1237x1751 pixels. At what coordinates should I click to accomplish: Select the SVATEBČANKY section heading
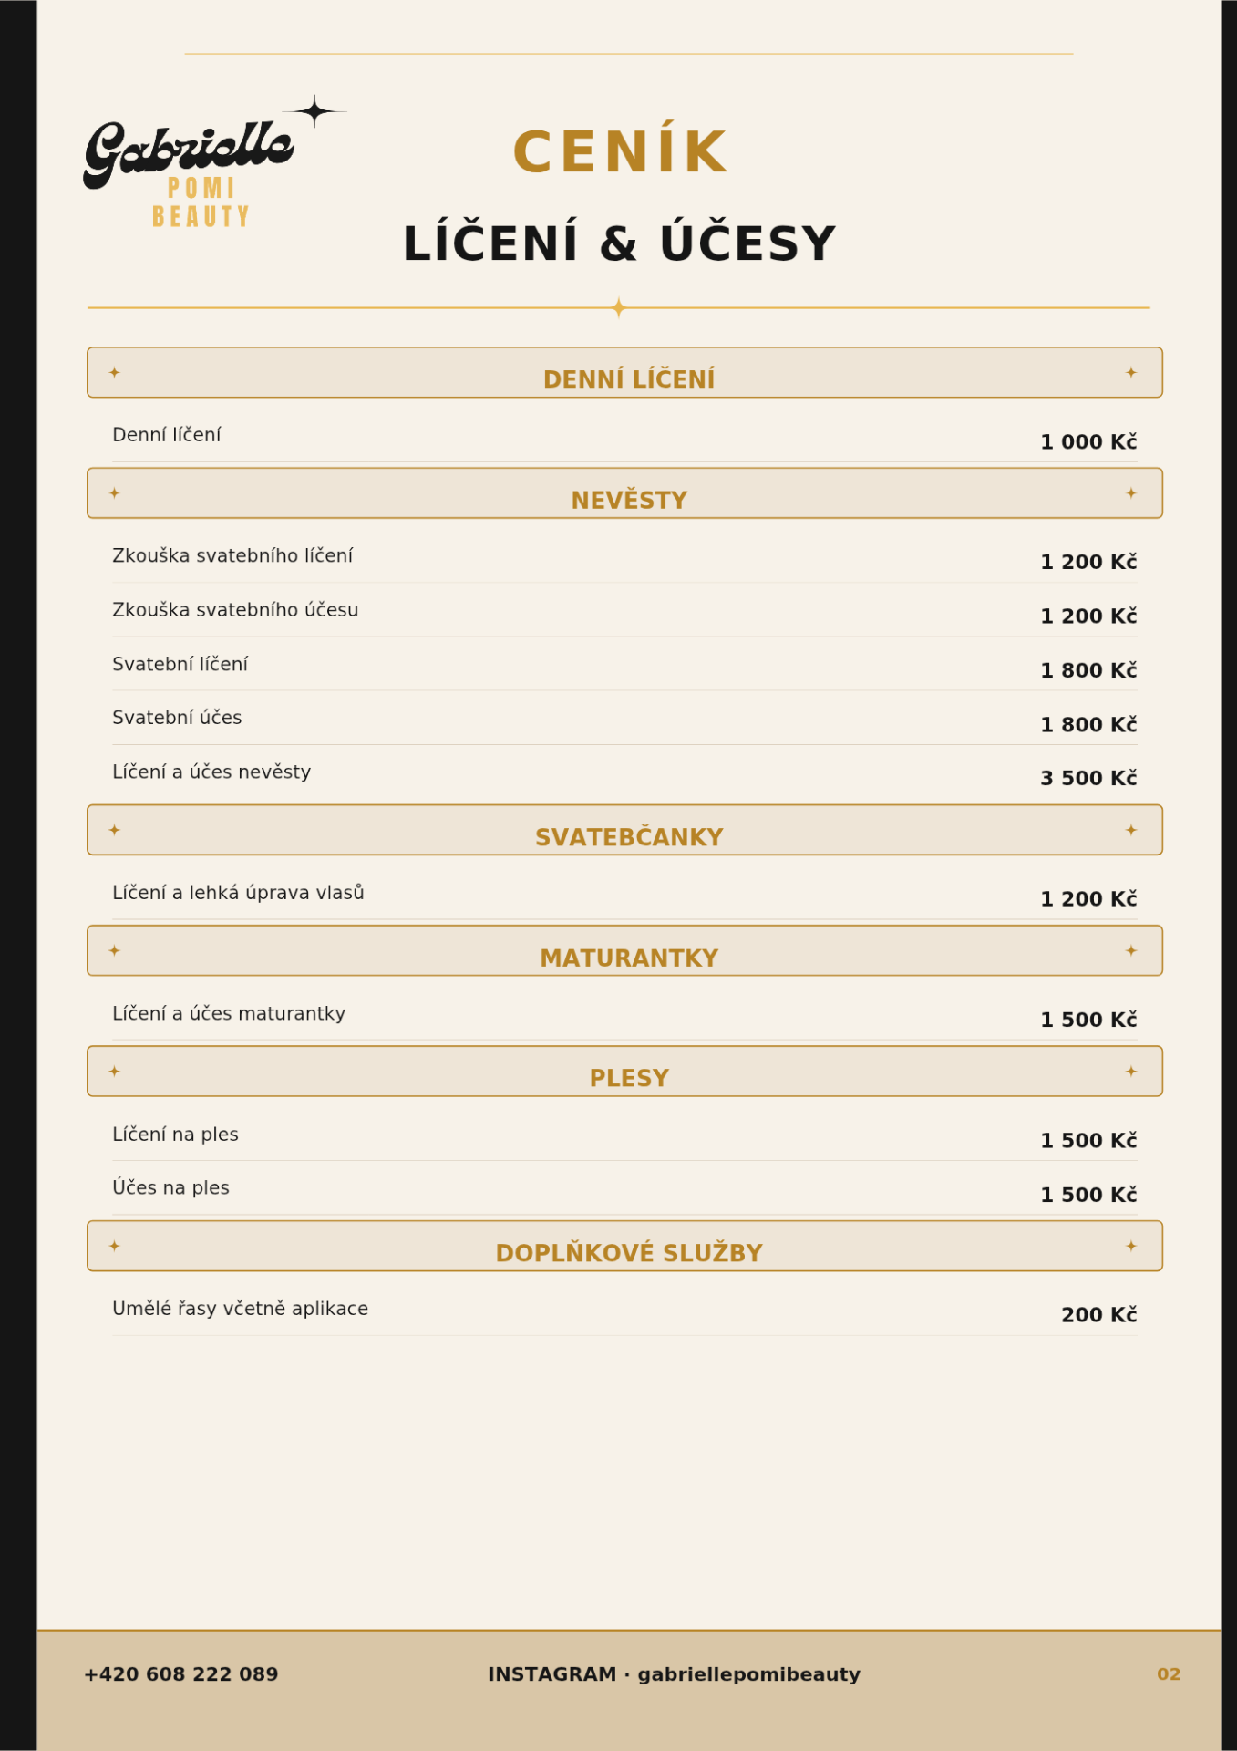pyautogui.click(x=629, y=837)
